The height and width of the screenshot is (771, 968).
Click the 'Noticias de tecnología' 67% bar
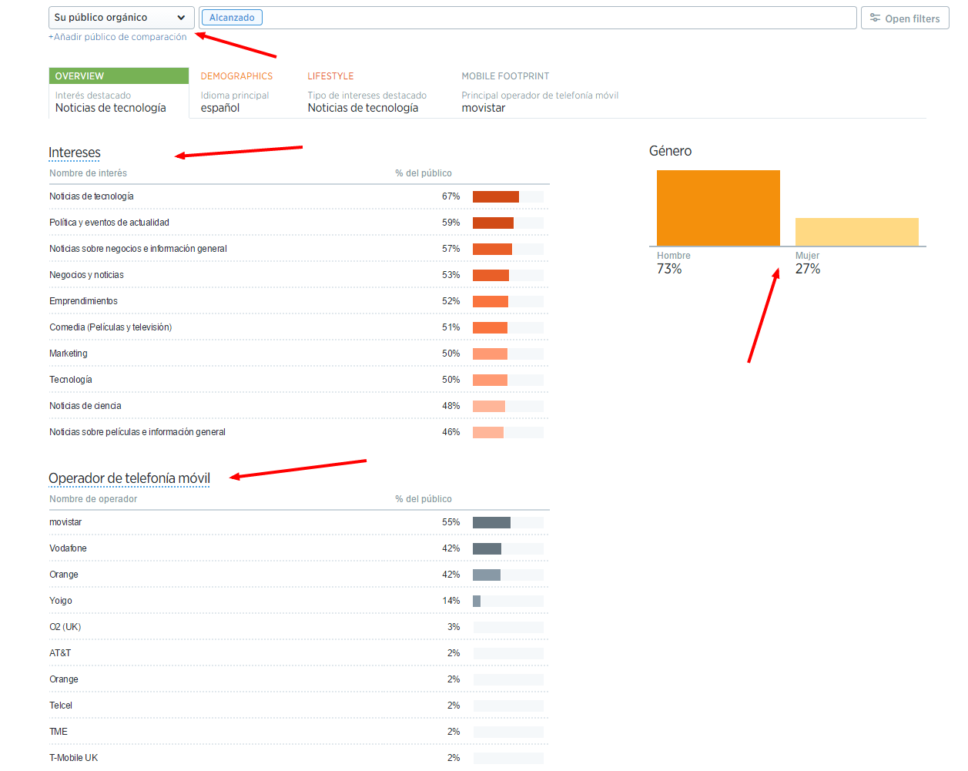[495, 196]
